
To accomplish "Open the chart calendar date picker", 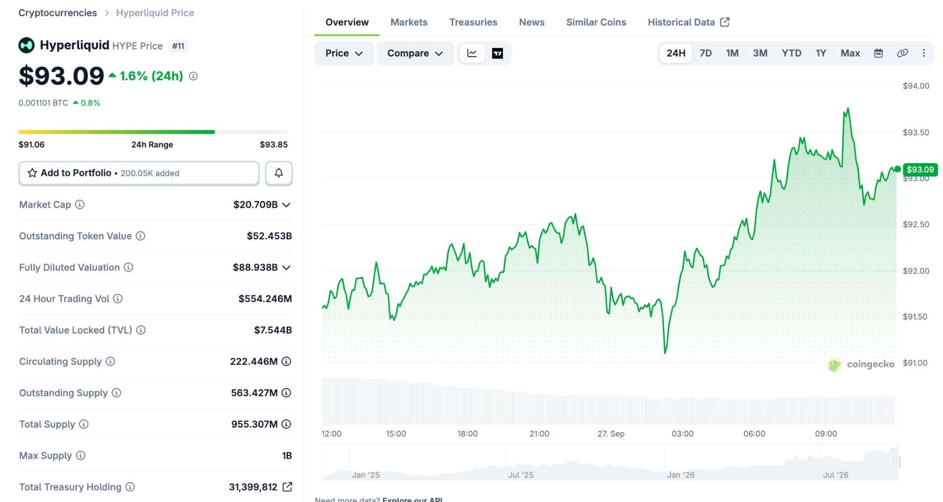I will click(878, 54).
